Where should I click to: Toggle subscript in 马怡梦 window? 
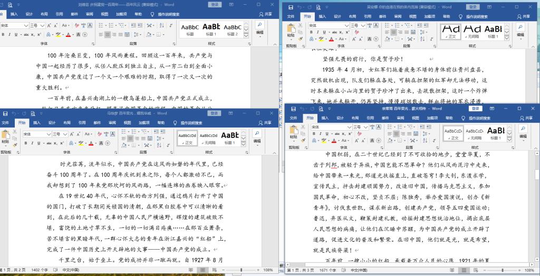[56, 143]
